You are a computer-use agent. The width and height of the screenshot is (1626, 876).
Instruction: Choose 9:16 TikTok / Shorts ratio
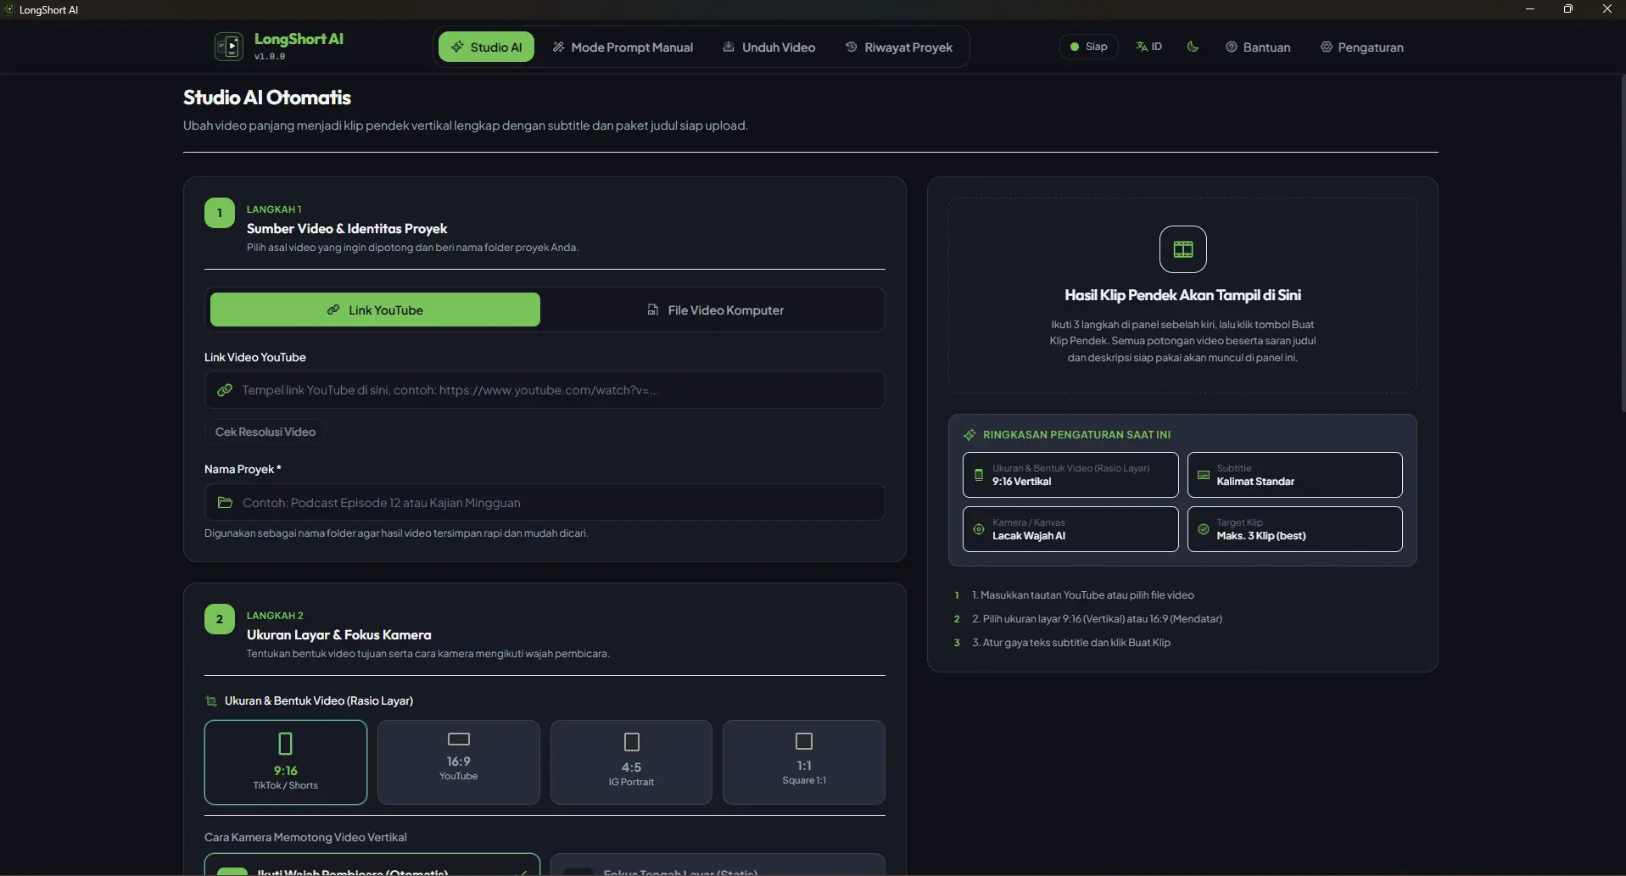point(286,762)
